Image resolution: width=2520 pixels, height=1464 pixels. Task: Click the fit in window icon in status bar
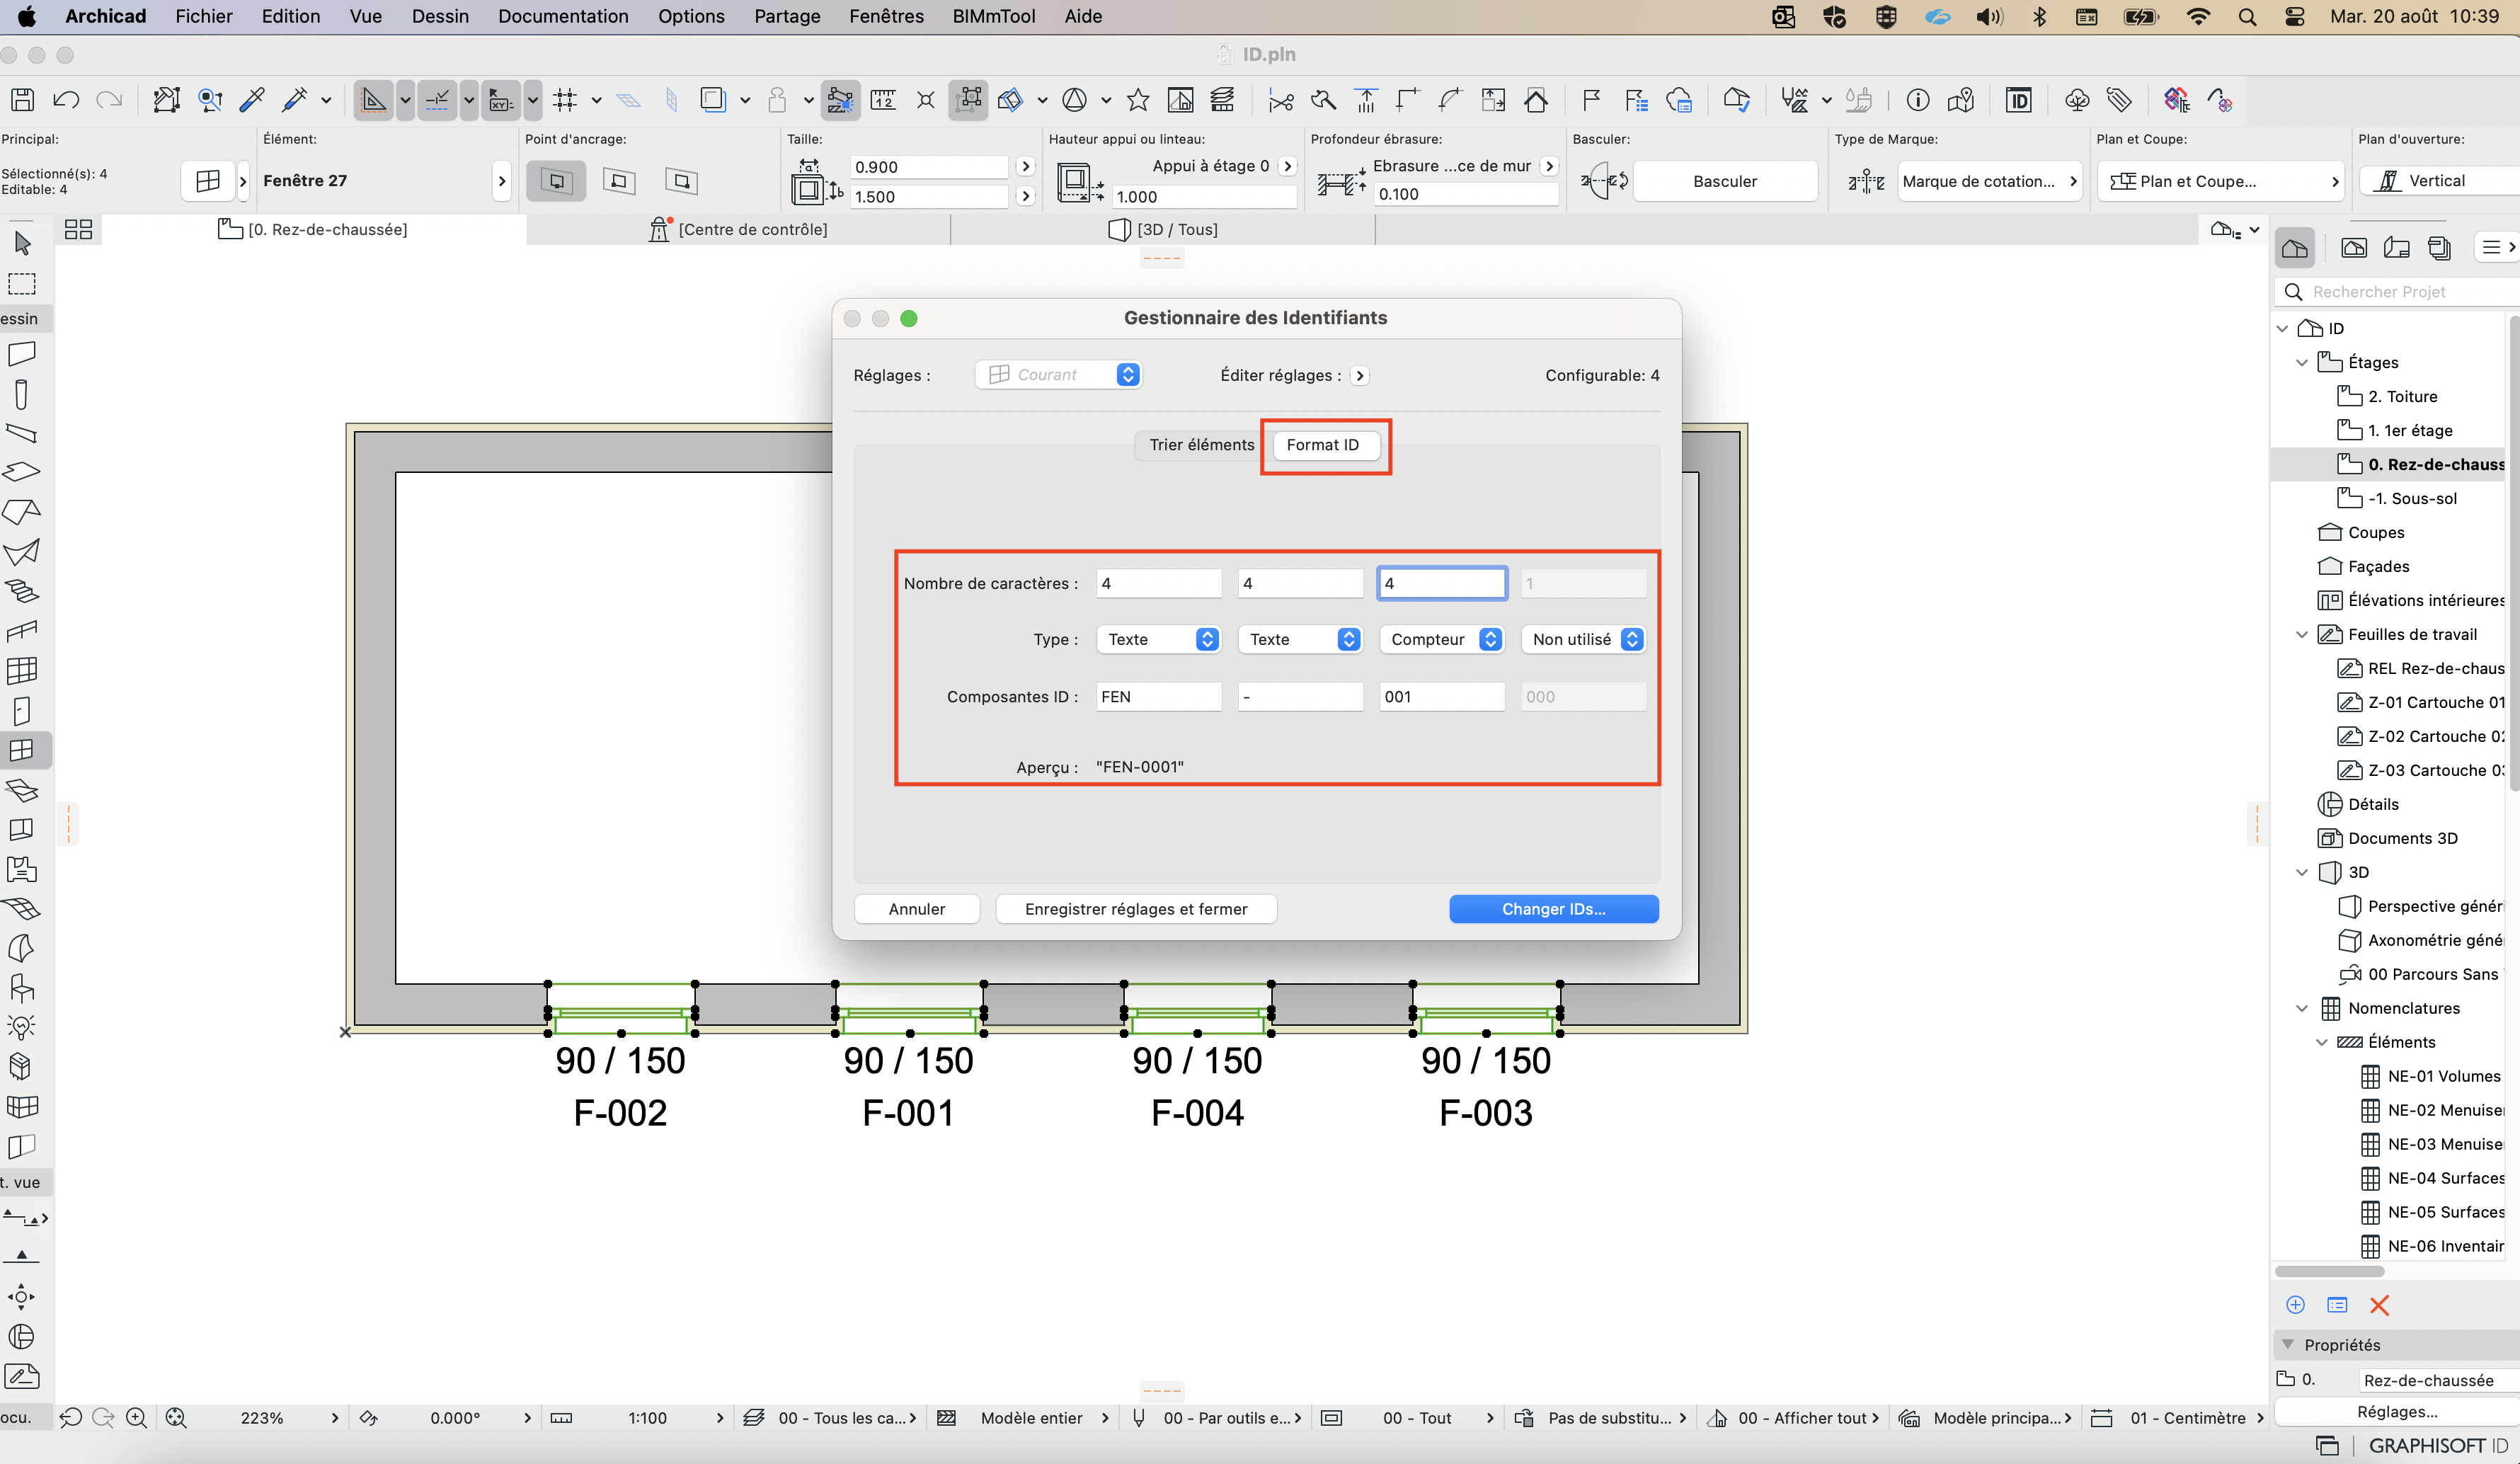point(176,1417)
